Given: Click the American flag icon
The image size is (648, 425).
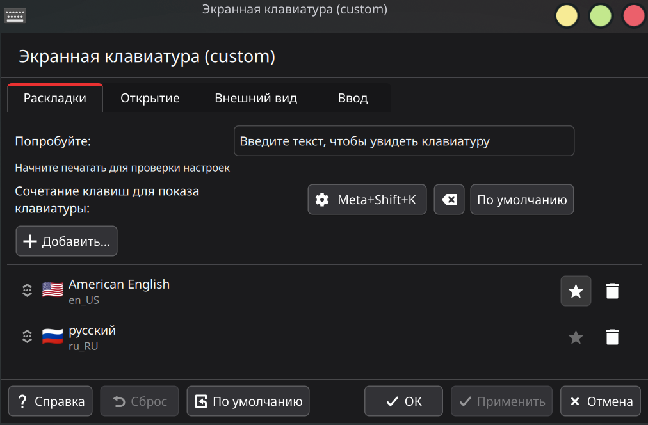Looking at the screenshot, I should [x=53, y=289].
